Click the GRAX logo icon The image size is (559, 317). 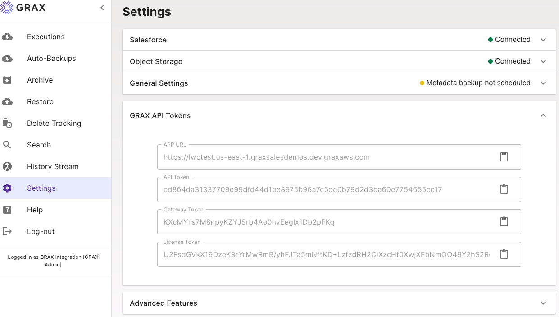click(x=7, y=8)
